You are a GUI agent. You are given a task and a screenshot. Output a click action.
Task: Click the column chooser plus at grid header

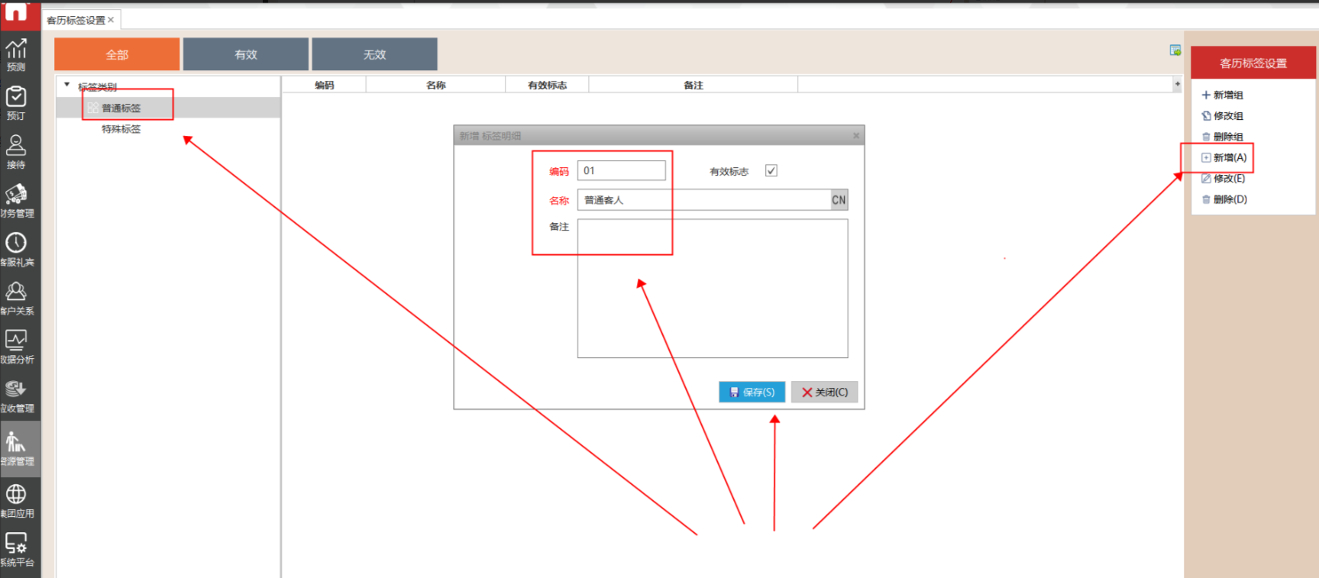(x=1177, y=84)
